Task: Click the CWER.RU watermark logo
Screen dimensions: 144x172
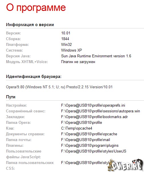Action: [x=125, y=165]
